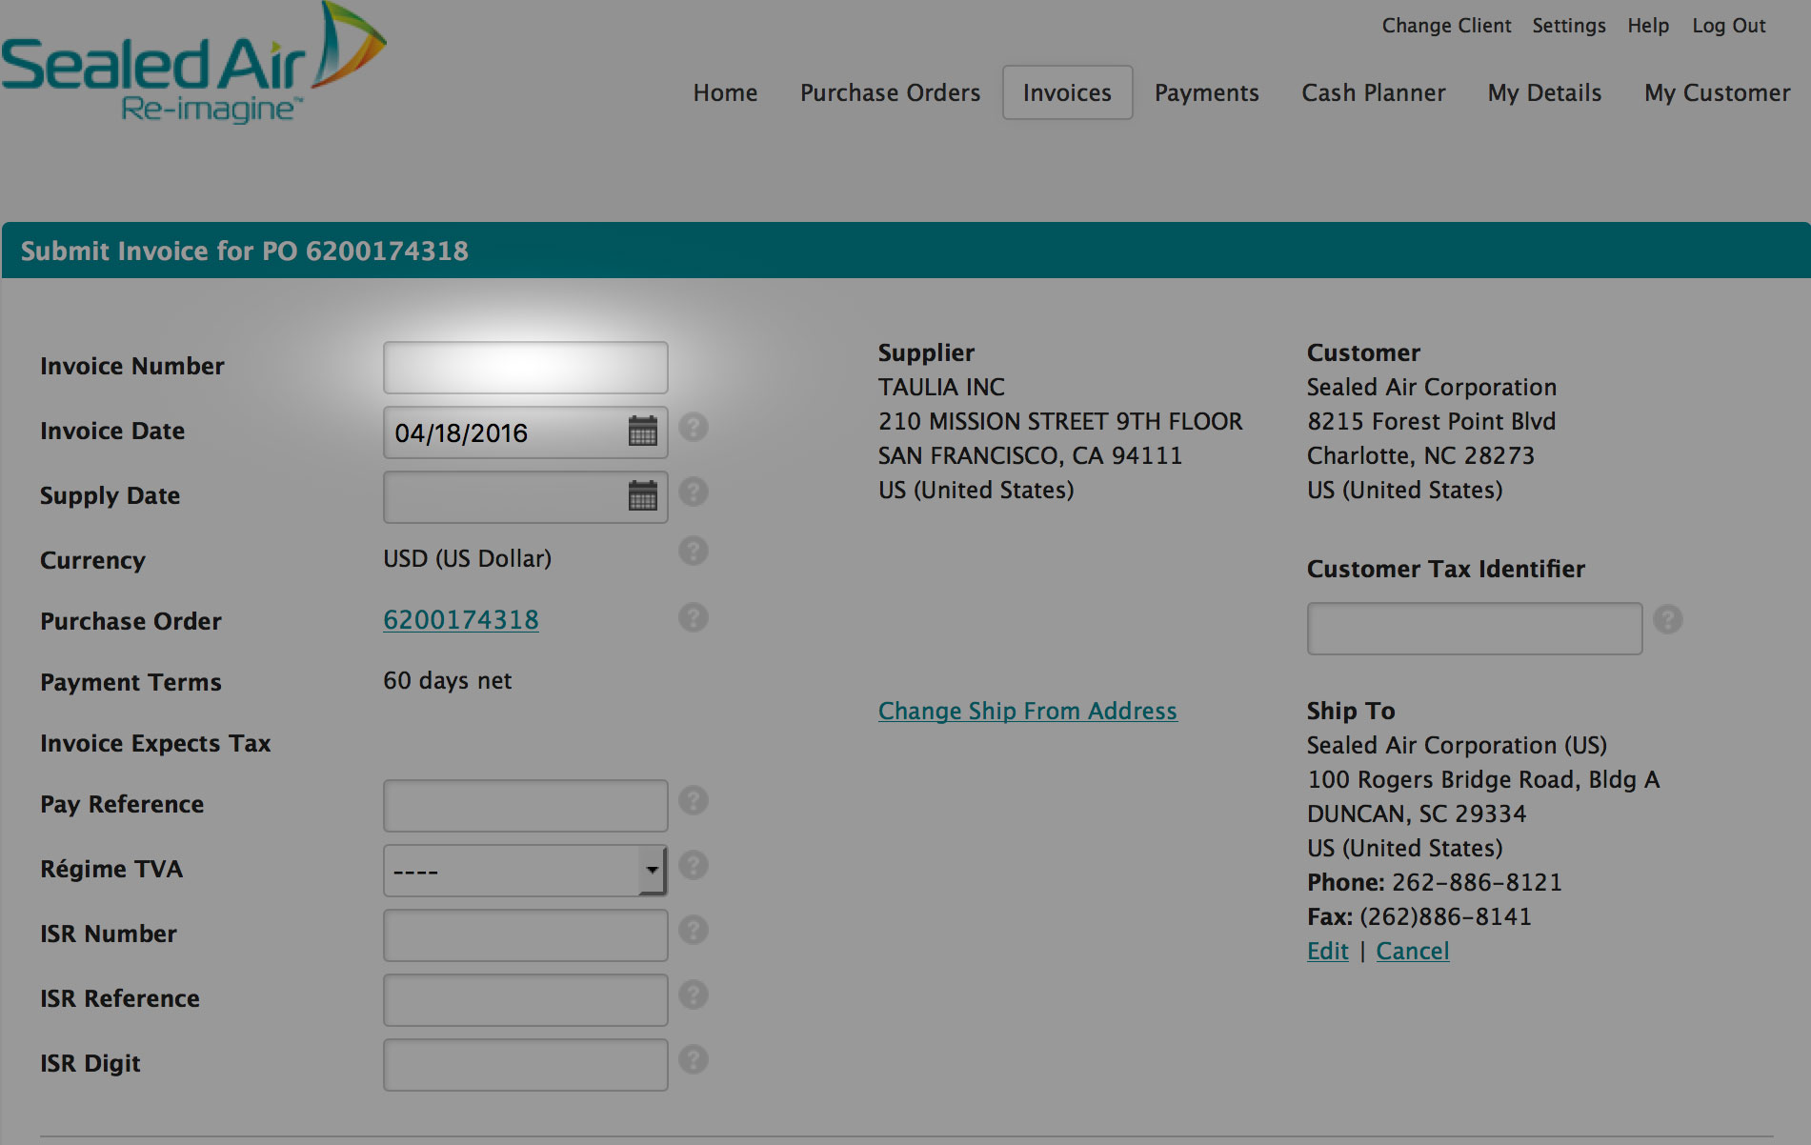Show help for Customer Tax Identifier

pos(1668,619)
